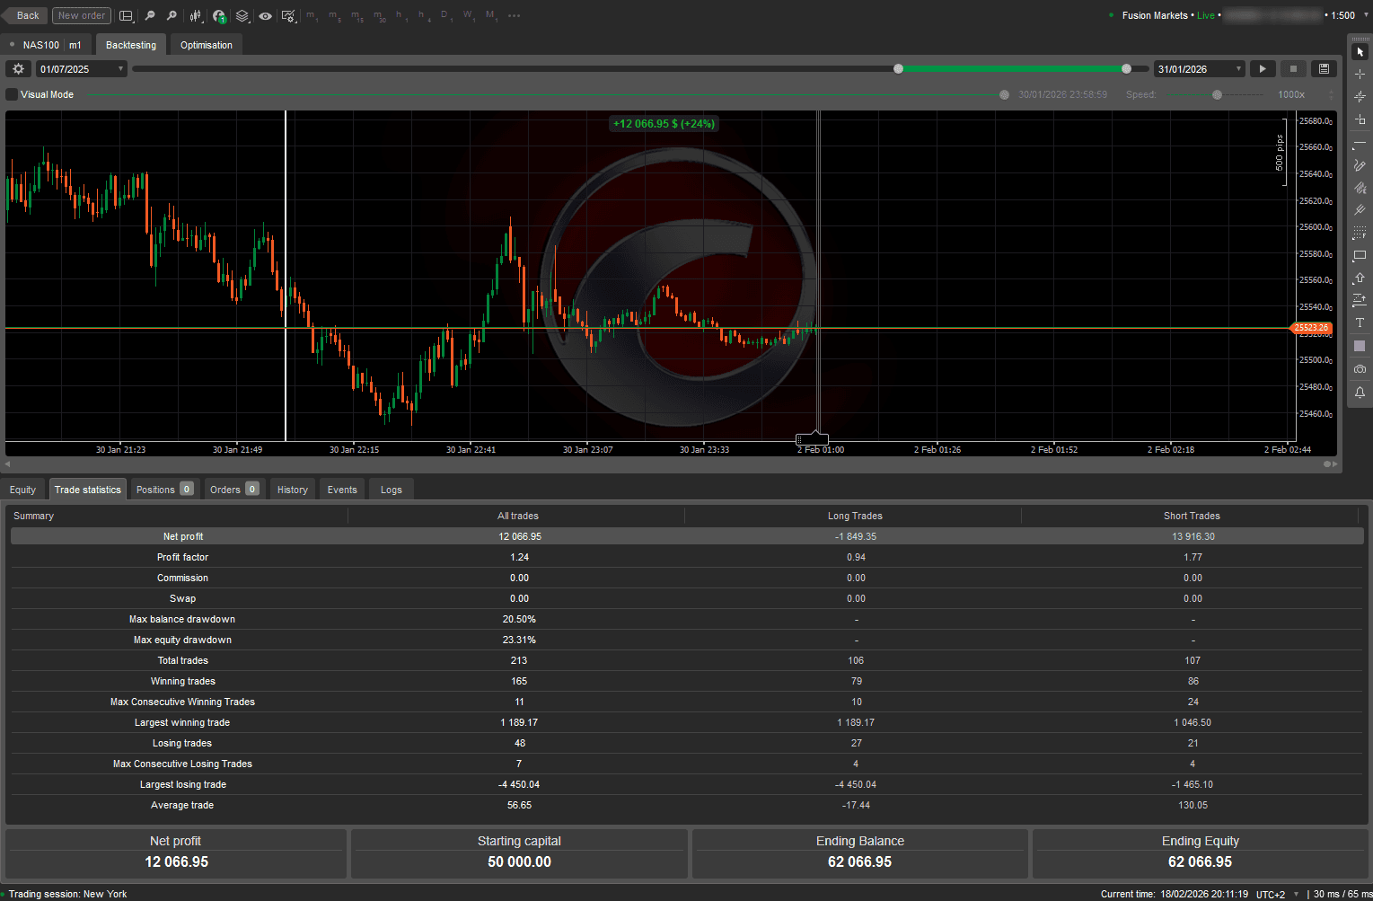
Task: Switch to the Optimisation tab
Action: point(206,44)
